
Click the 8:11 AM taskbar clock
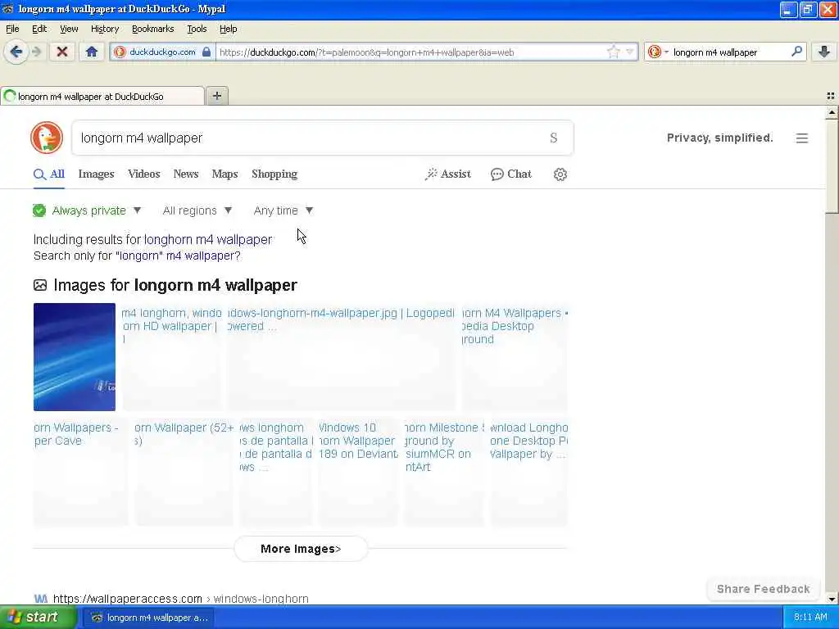[x=810, y=618]
